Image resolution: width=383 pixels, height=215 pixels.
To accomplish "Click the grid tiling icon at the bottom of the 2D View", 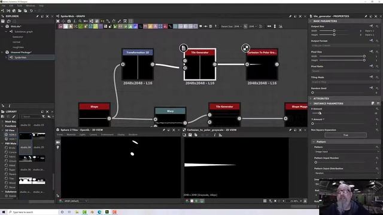I will pos(265,201).
